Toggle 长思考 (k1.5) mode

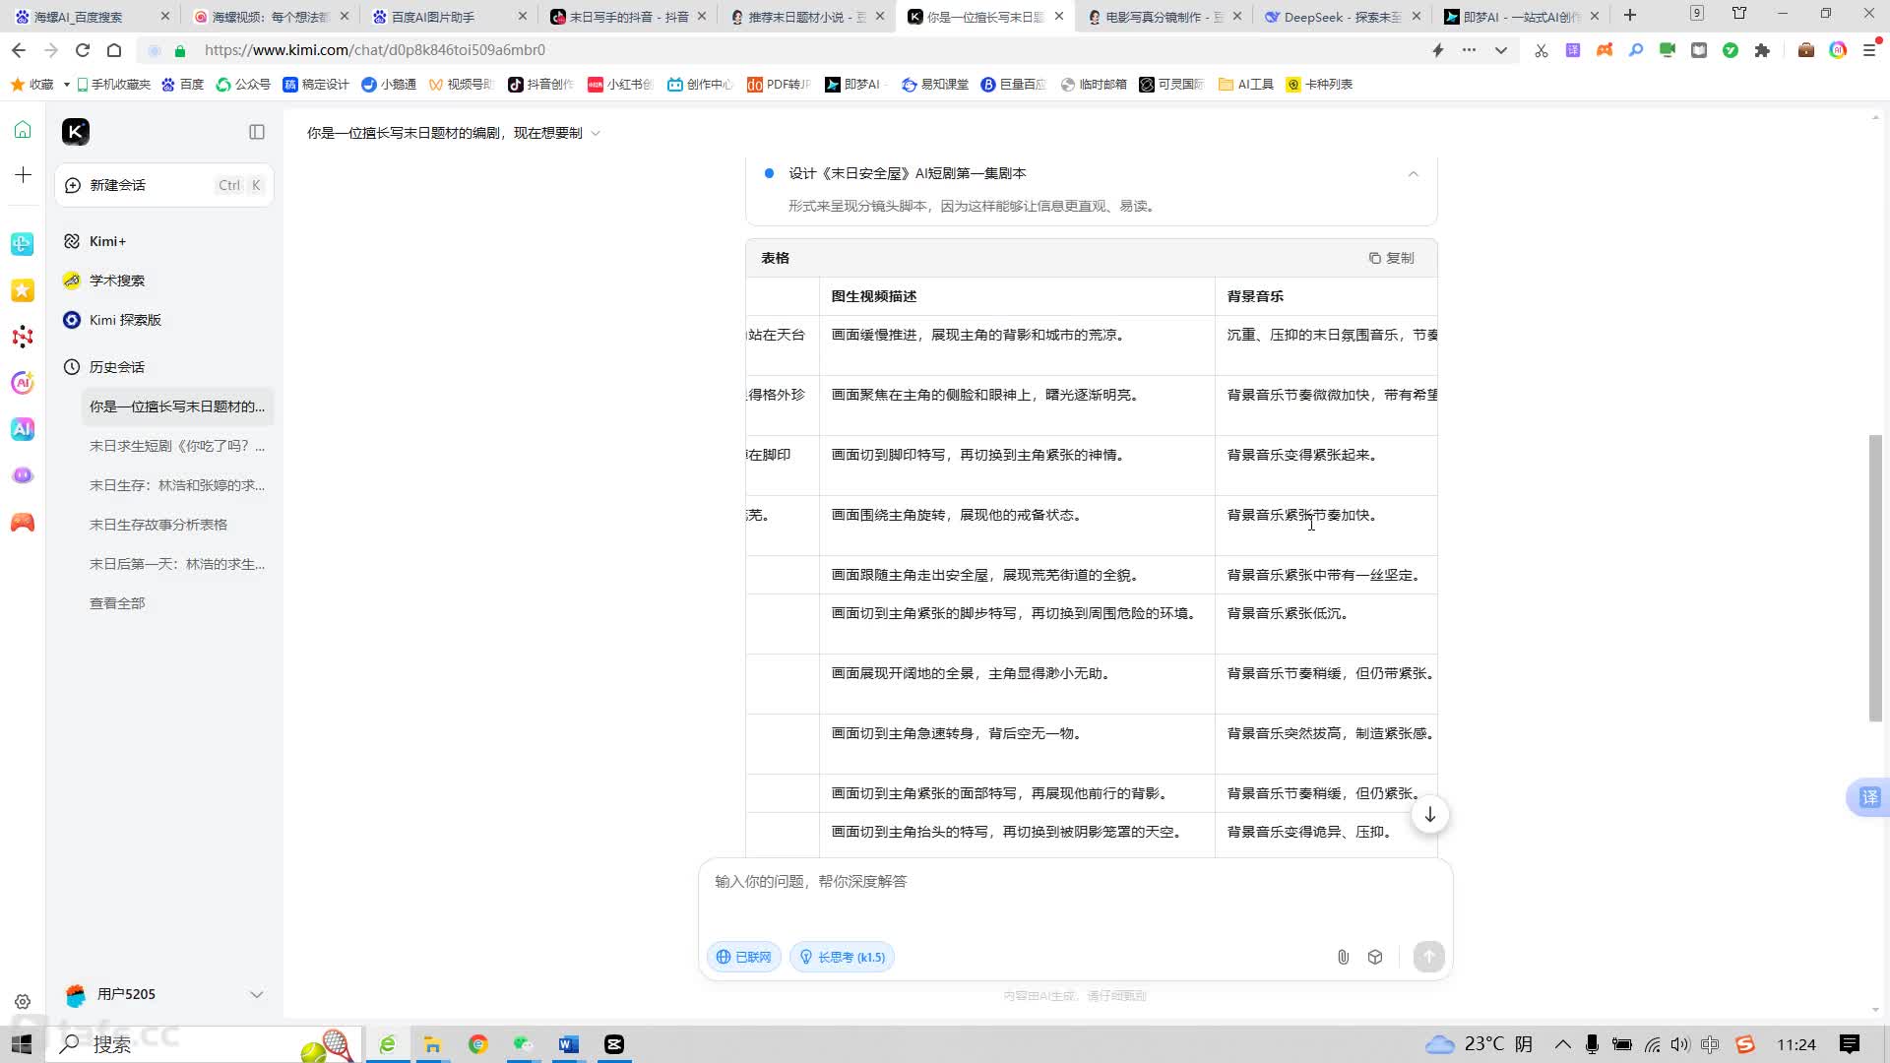pos(842,957)
